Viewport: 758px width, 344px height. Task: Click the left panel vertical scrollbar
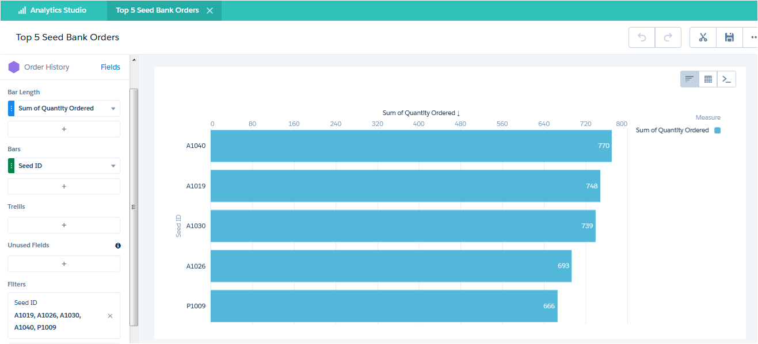pos(134,207)
